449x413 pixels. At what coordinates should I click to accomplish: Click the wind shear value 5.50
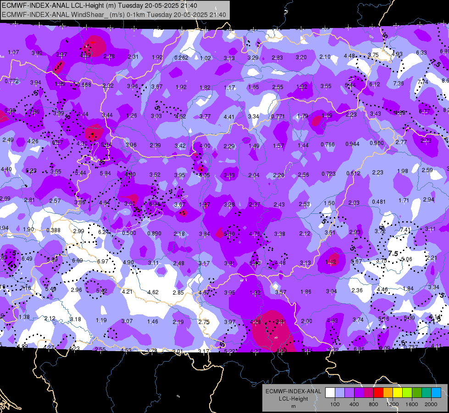click(229, 234)
